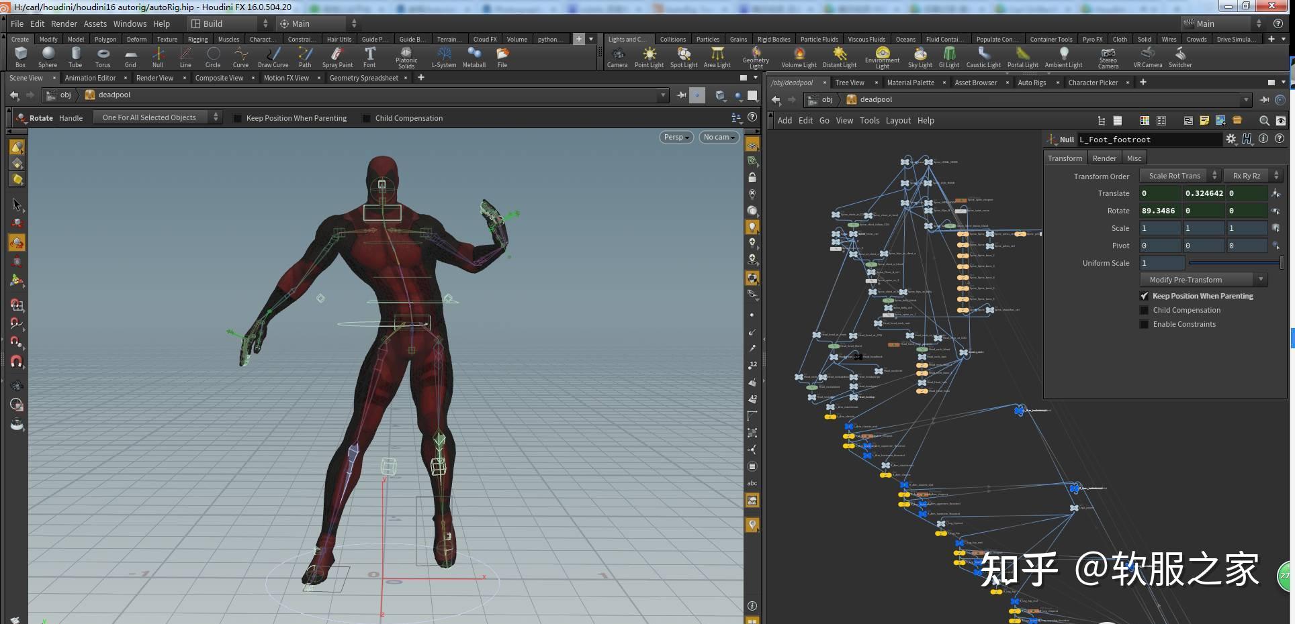The image size is (1295, 624).
Task: Click the Layout menu in network editor
Action: click(x=898, y=121)
